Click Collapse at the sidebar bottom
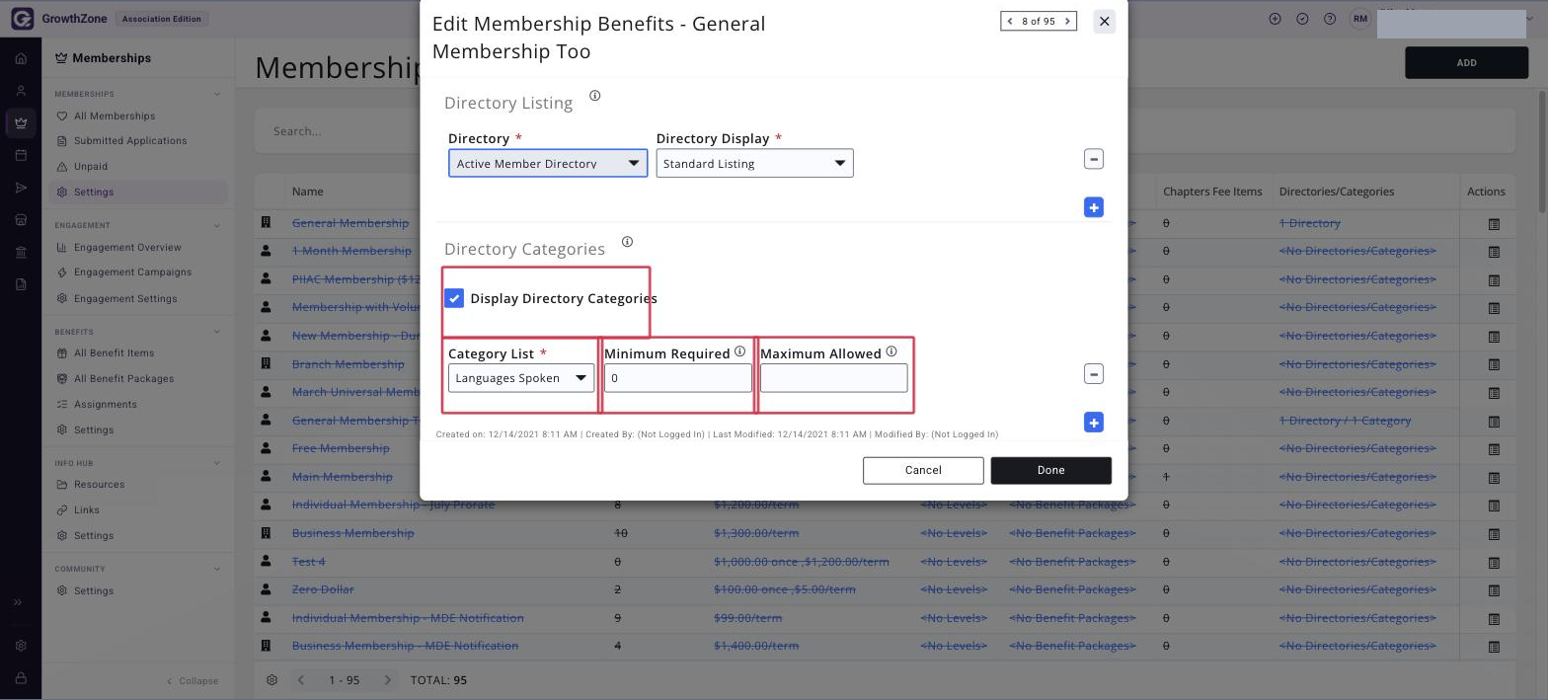Viewport: 1548px width, 700px height. [x=193, y=681]
